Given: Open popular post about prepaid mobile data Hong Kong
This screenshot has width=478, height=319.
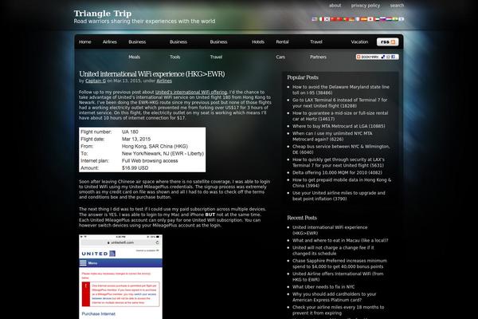Looking at the screenshot, I should [342, 183].
